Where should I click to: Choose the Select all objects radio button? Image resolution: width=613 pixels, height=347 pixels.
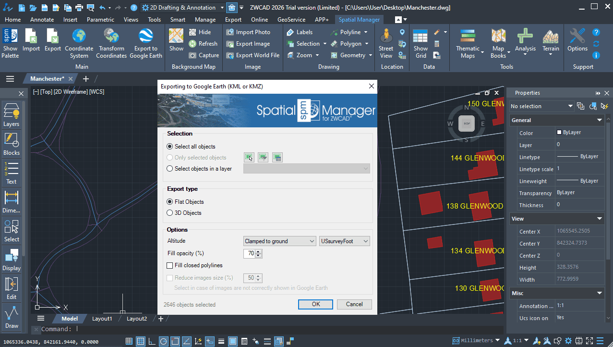click(x=170, y=147)
